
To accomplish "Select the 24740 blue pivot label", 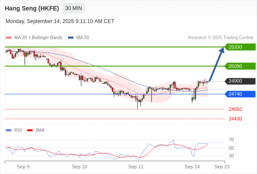I will click(x=240, y=94).
